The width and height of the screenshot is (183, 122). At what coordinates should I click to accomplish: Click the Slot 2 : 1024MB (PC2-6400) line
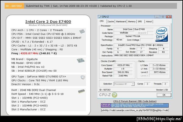coord(30,106)
